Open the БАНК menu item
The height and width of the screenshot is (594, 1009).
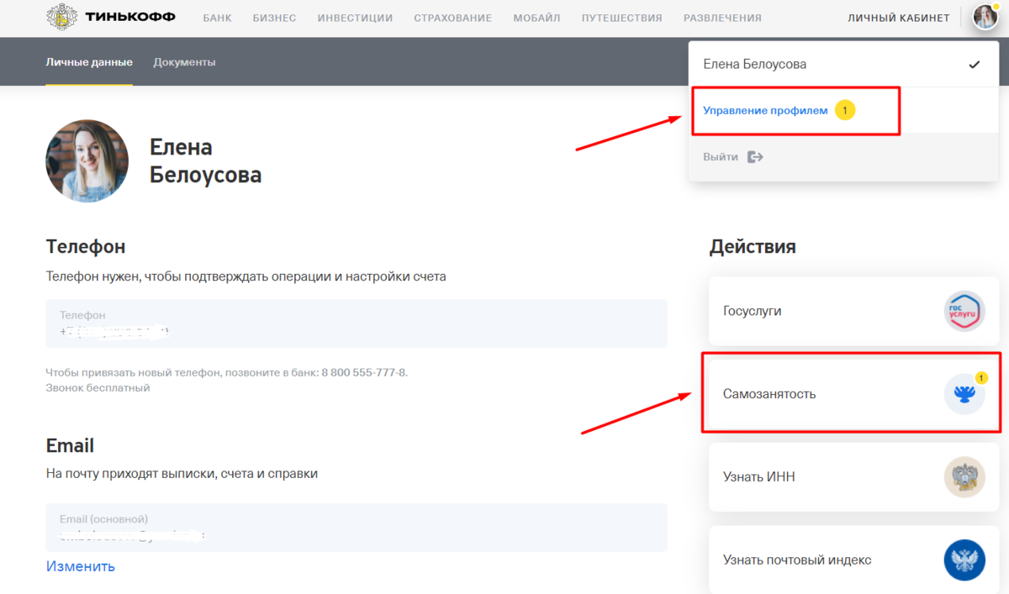[x=217, y=18]
